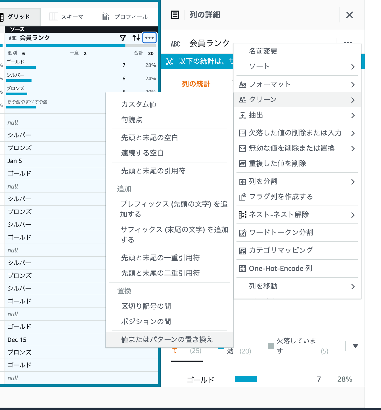The height and width of the screenshot is (410, 381).
Task: Click the 欠落した値 menu icon
Action: pyautogui.click(x=242, y=133)
